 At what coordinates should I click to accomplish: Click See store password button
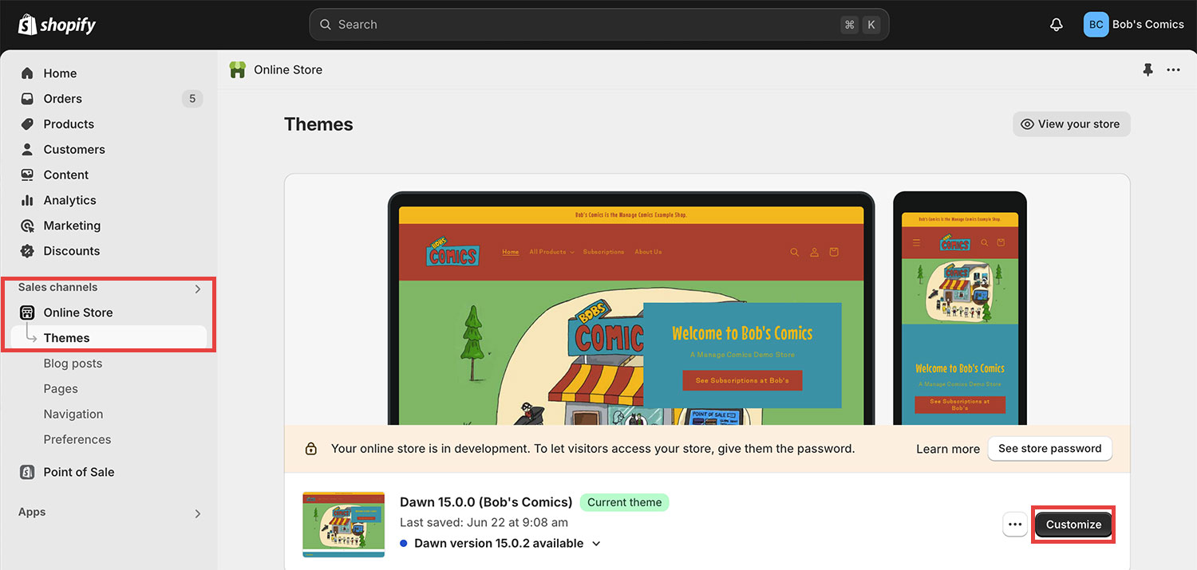[x=1049, y=449]
